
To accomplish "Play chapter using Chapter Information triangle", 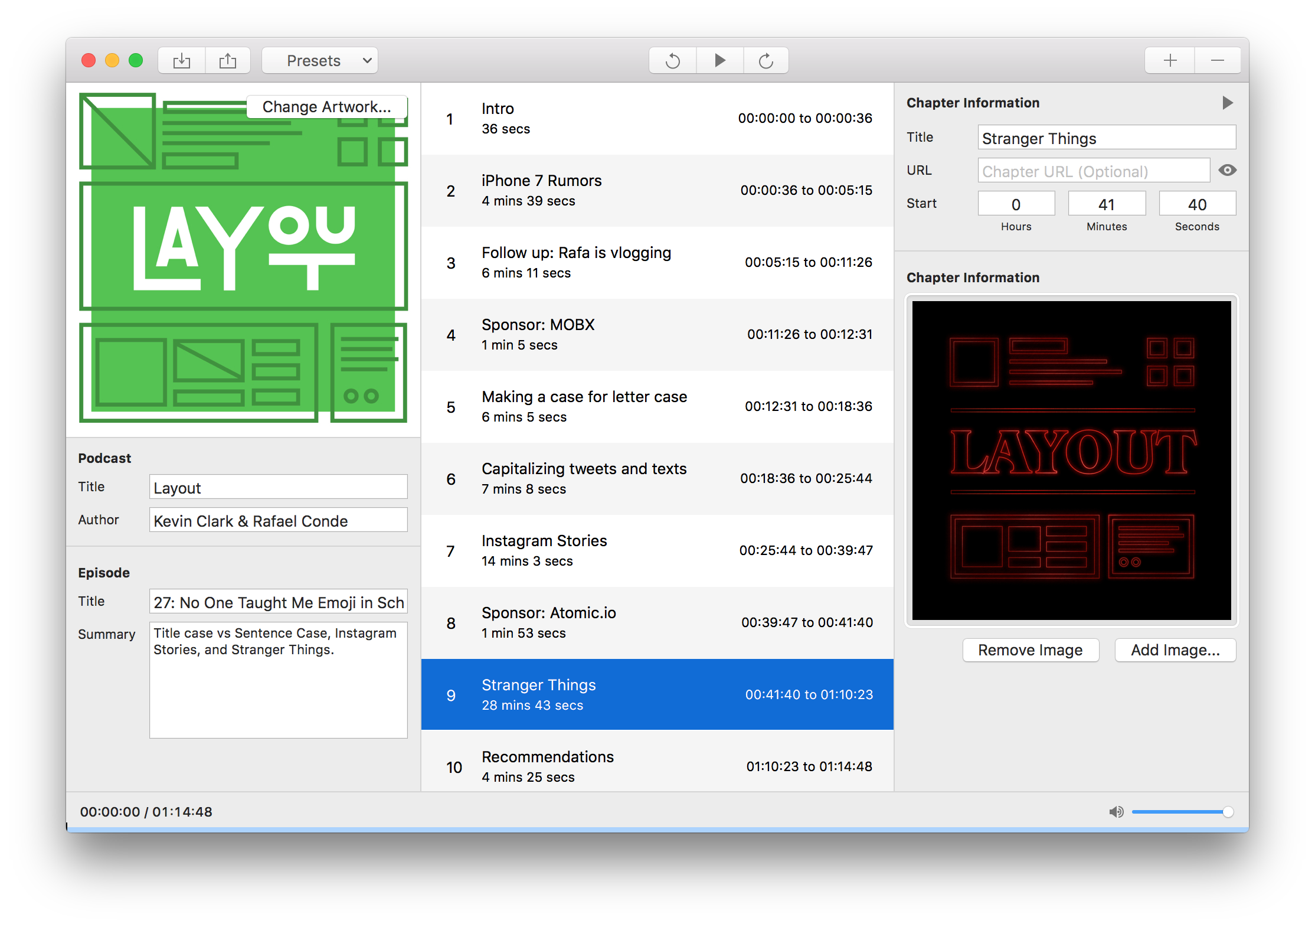I will pyautogui.click(x=1227, y=103).
